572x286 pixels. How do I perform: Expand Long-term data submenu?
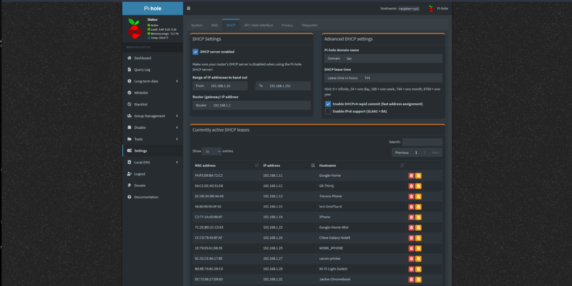[152, 81]
